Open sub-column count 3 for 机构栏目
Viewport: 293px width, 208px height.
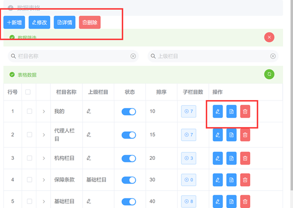(x=188, y=158)
